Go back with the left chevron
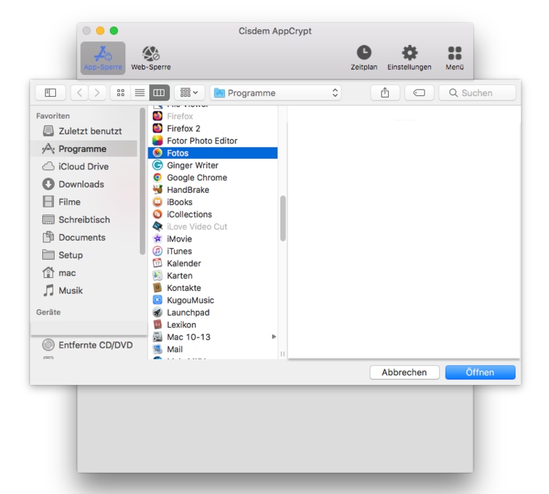Viewport: 549px width, 494px height. 79,92
